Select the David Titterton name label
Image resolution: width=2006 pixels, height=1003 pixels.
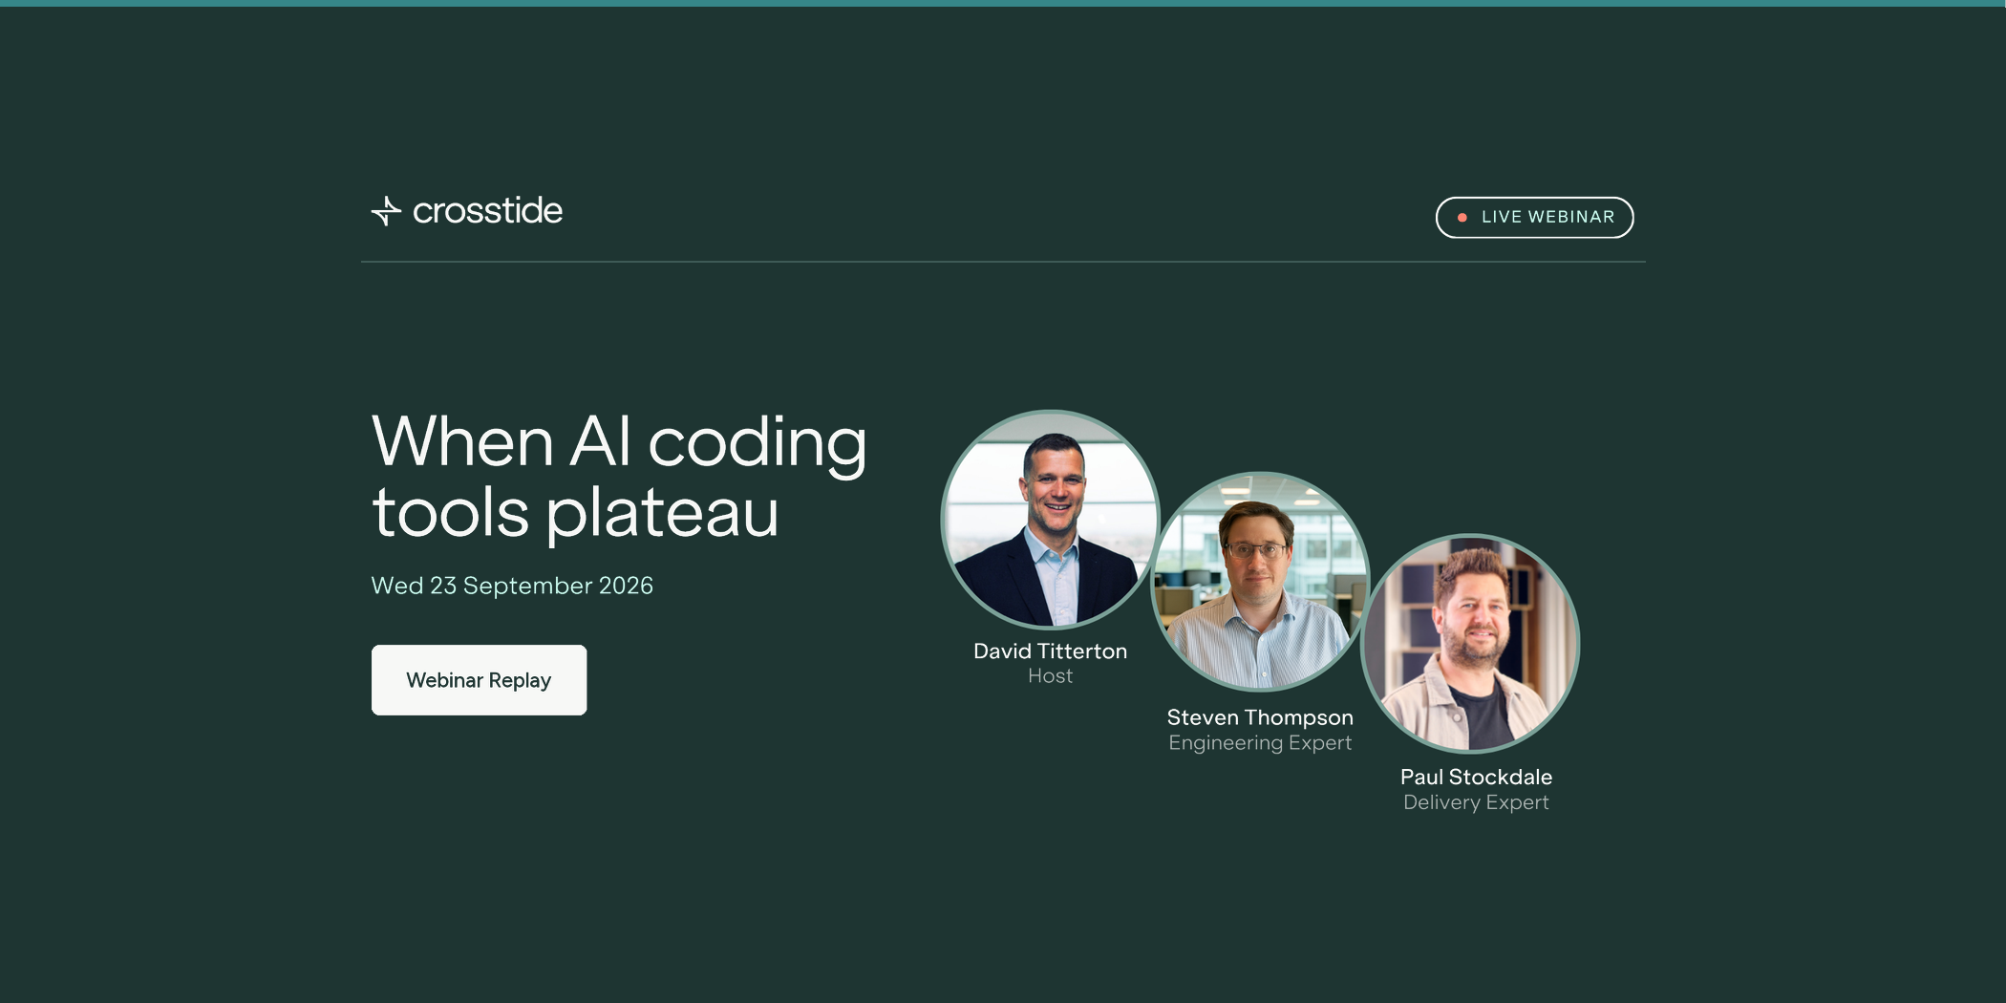1050,651
